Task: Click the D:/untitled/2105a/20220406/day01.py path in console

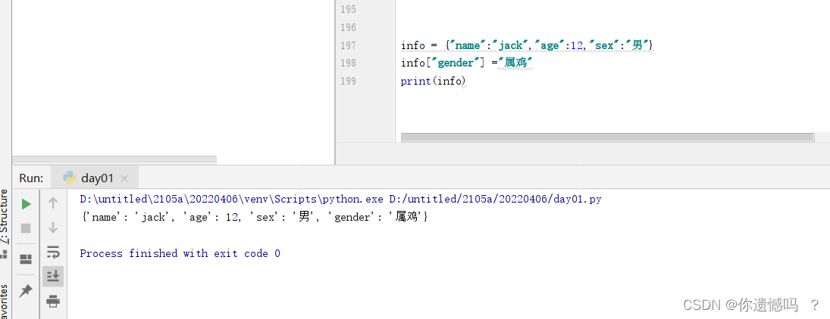Action: [x=495, y=200]
